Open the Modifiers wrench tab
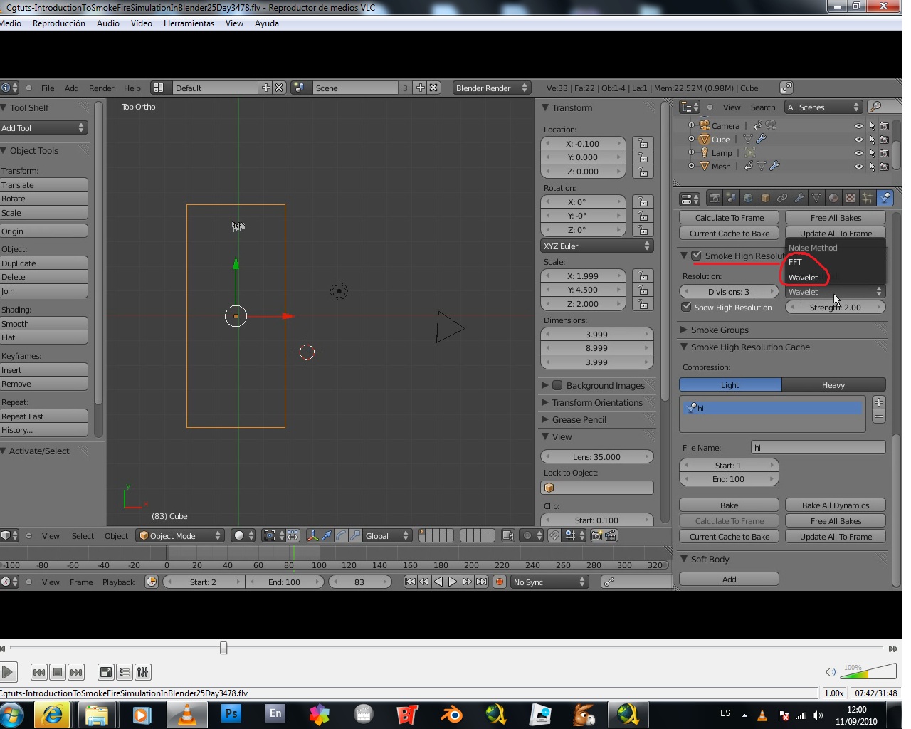 coord(799,199)
